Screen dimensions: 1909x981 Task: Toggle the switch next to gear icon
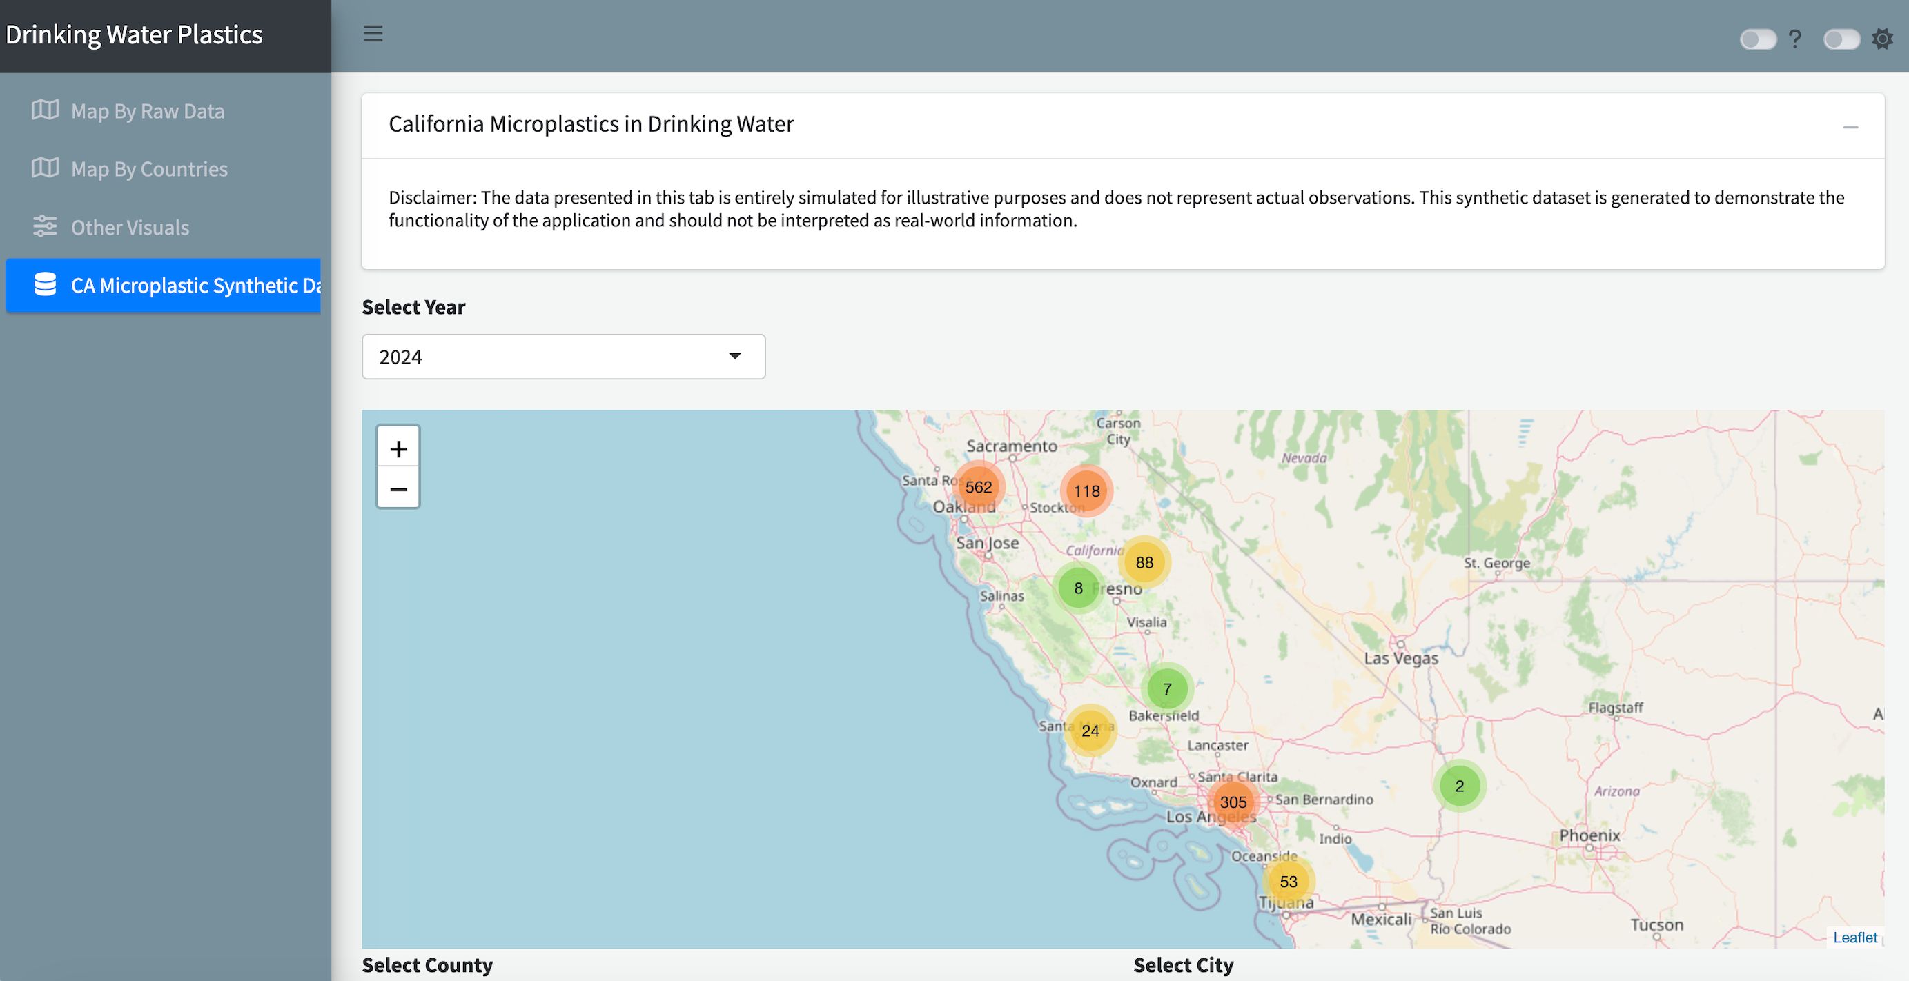pos(1841,39)
